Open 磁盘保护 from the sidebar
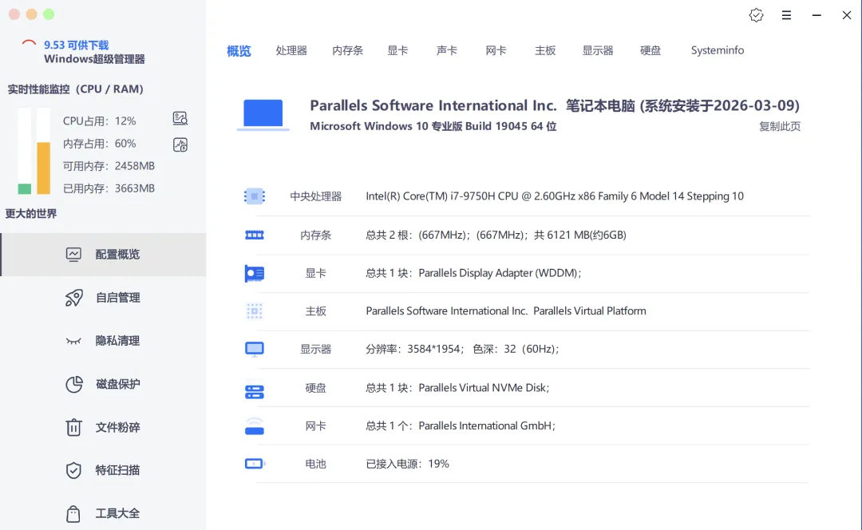 (x=103, y=384)
